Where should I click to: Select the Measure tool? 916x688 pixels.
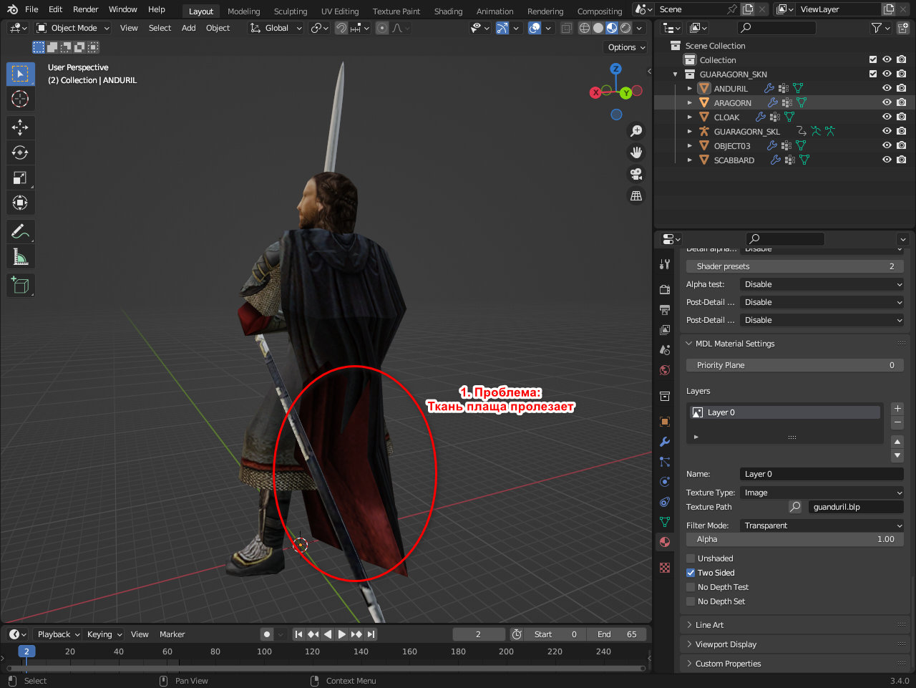(x=20, y=256)
